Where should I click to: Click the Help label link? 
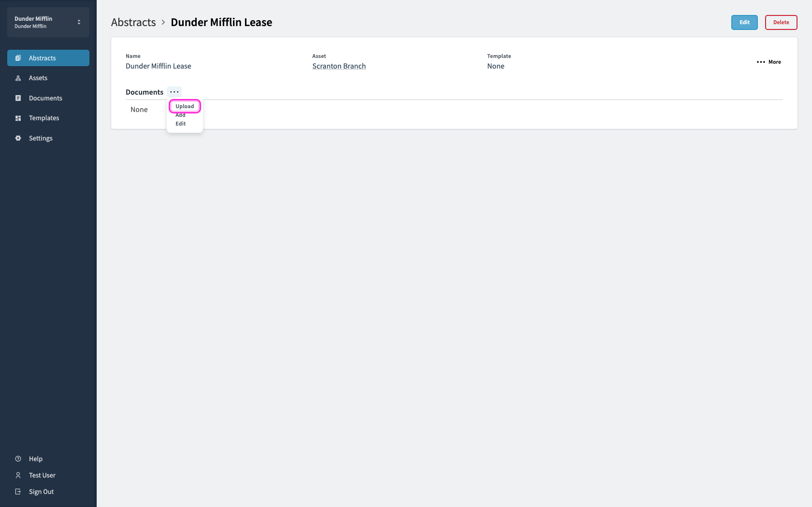tap(36, 459)
